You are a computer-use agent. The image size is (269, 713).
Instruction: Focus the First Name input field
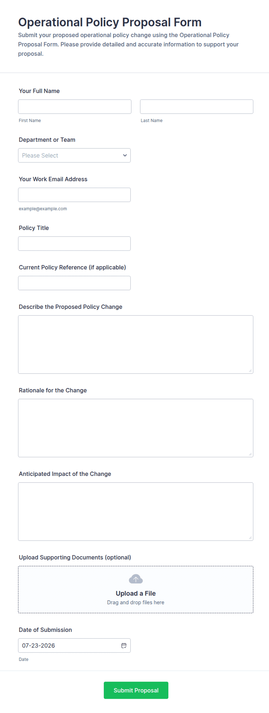pyautogui.click(x=75, y=107)
